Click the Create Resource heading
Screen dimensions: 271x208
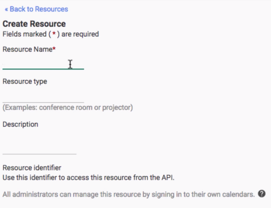pos(34,24)
